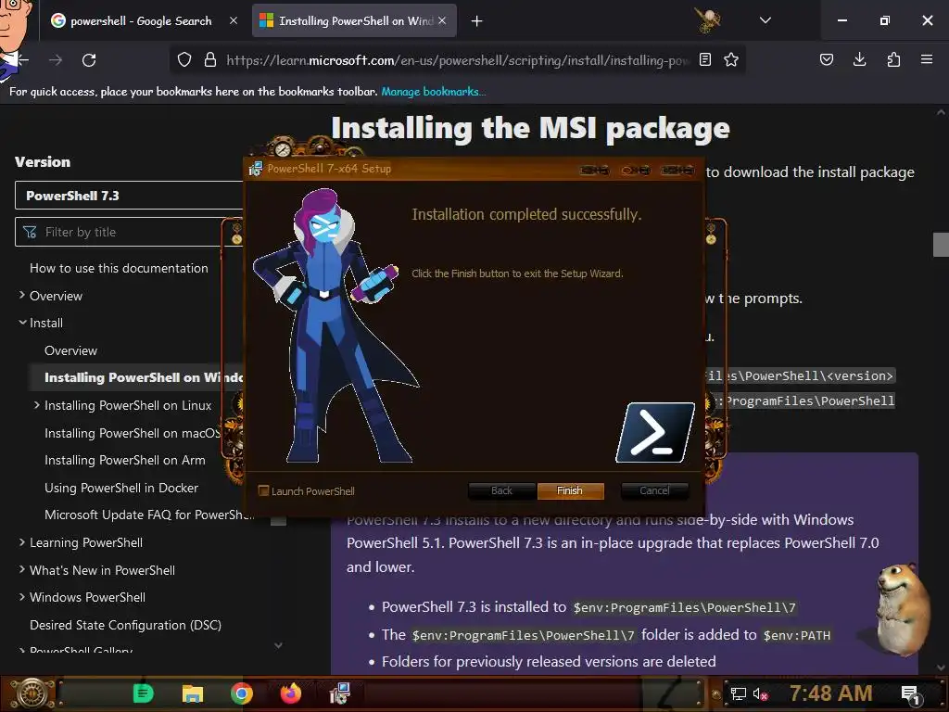Click Cancel in PowerShell setup wizard
This screenshot has width=949, height=712.
click(654, 490)
